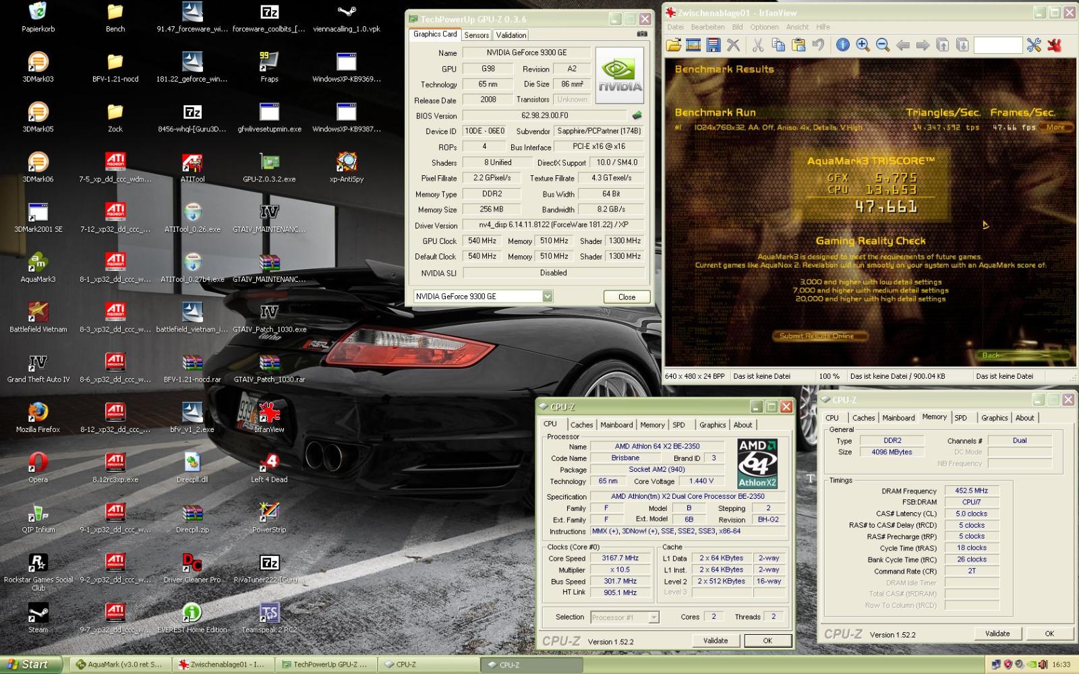Screen dimensions: 1079x674
Task: Switch to TechPowerUp GPU-Z taskbar button
Action: point(325,665)
